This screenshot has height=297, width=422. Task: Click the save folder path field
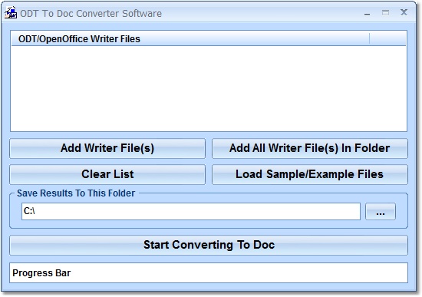point(191,212)
